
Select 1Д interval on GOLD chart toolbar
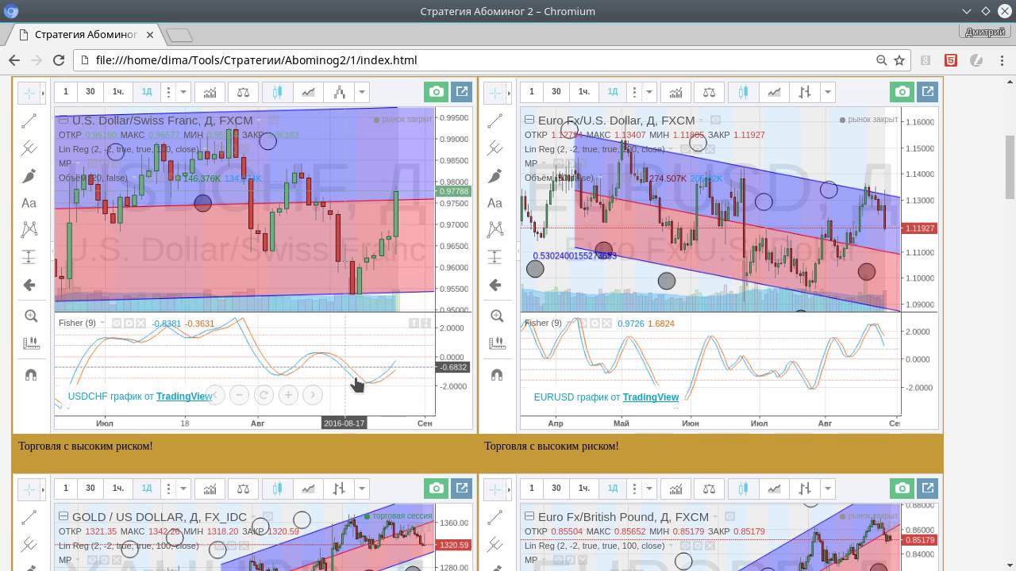pyautogui.click(x=147, y=488)
